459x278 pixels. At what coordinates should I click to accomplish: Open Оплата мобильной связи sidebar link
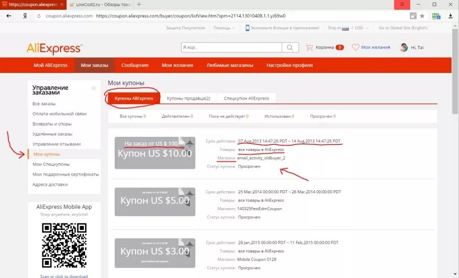[x=60, y=114]
